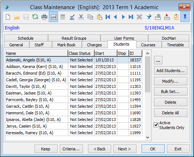Click the Save floppy disk icon

point(26,17)
